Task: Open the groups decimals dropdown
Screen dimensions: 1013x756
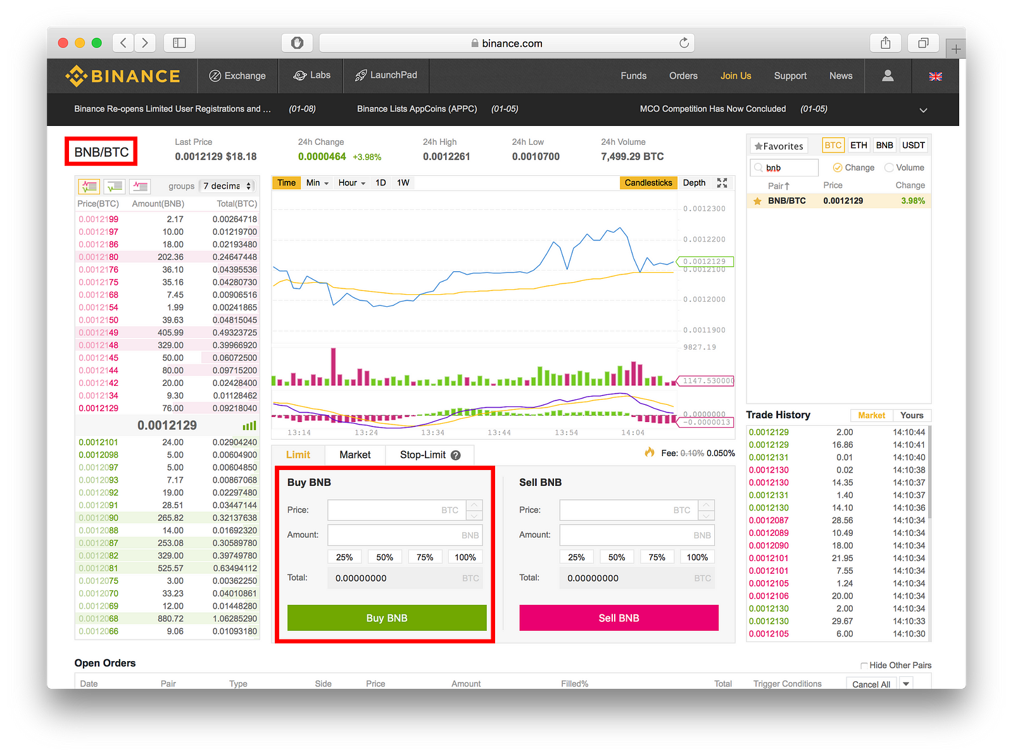Action: click(x=227, y=186)
